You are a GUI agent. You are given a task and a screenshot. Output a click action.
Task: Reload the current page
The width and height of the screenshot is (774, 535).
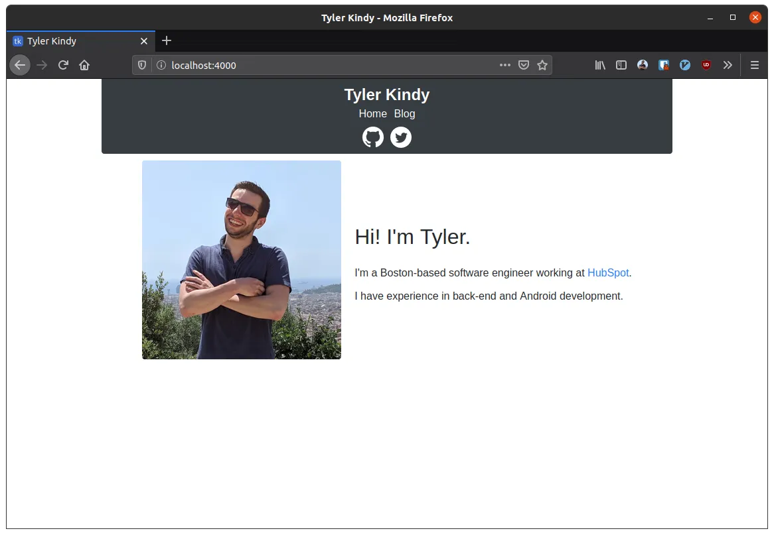pos(63,65)
